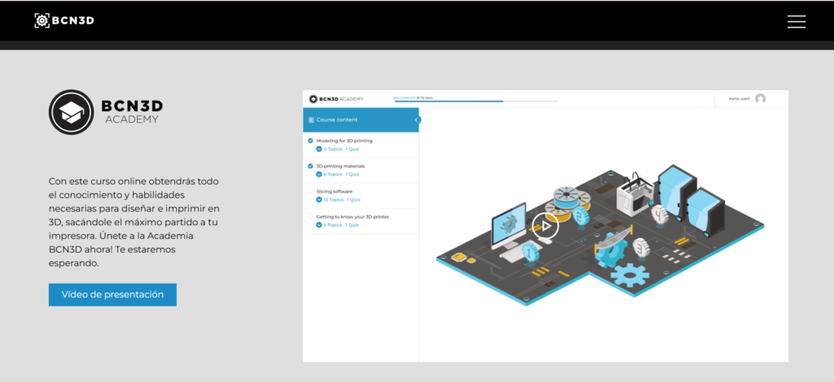The height and width of the screenshot is (382, 834).
Task: Expand the 5 Topics dropdown under Getting to know your printer
Action: tap(319, 225)
